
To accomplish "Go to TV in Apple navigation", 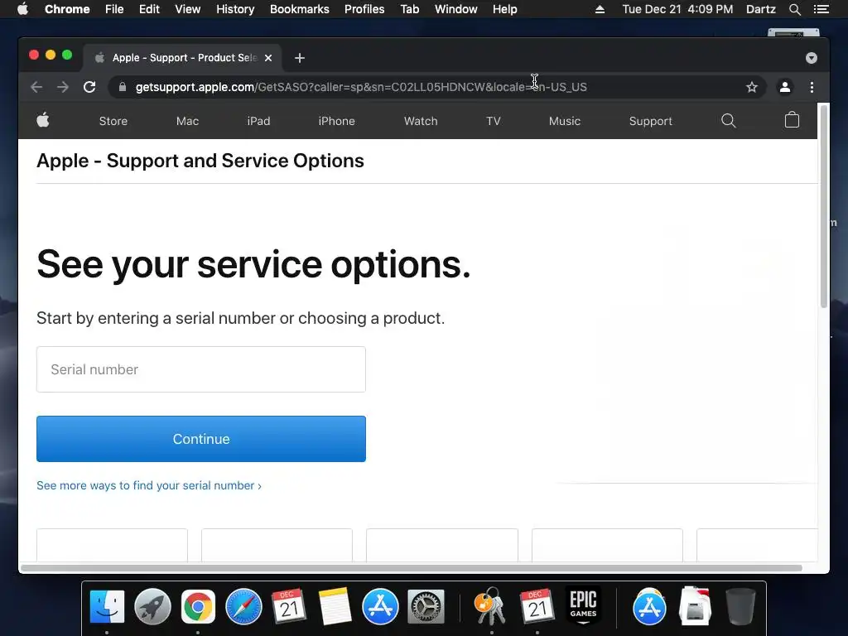I will point(494,121).
